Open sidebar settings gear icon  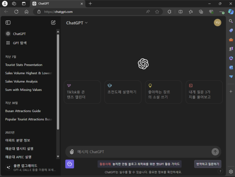tap(231, 172)
